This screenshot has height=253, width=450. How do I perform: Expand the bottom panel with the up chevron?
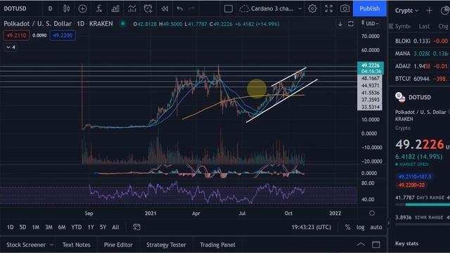point(361,245)
